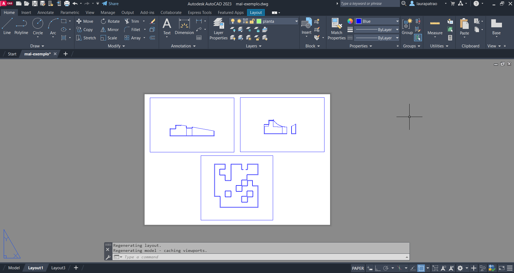This screenshot has width=514, height=273.
Task: Click the Scale tool
Action: [109, 38]
